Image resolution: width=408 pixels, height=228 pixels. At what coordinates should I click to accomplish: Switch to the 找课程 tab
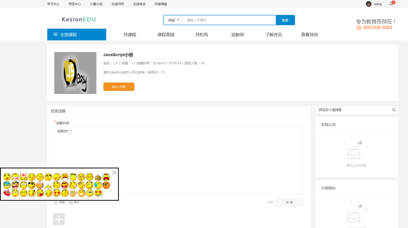tap(130, 34)
